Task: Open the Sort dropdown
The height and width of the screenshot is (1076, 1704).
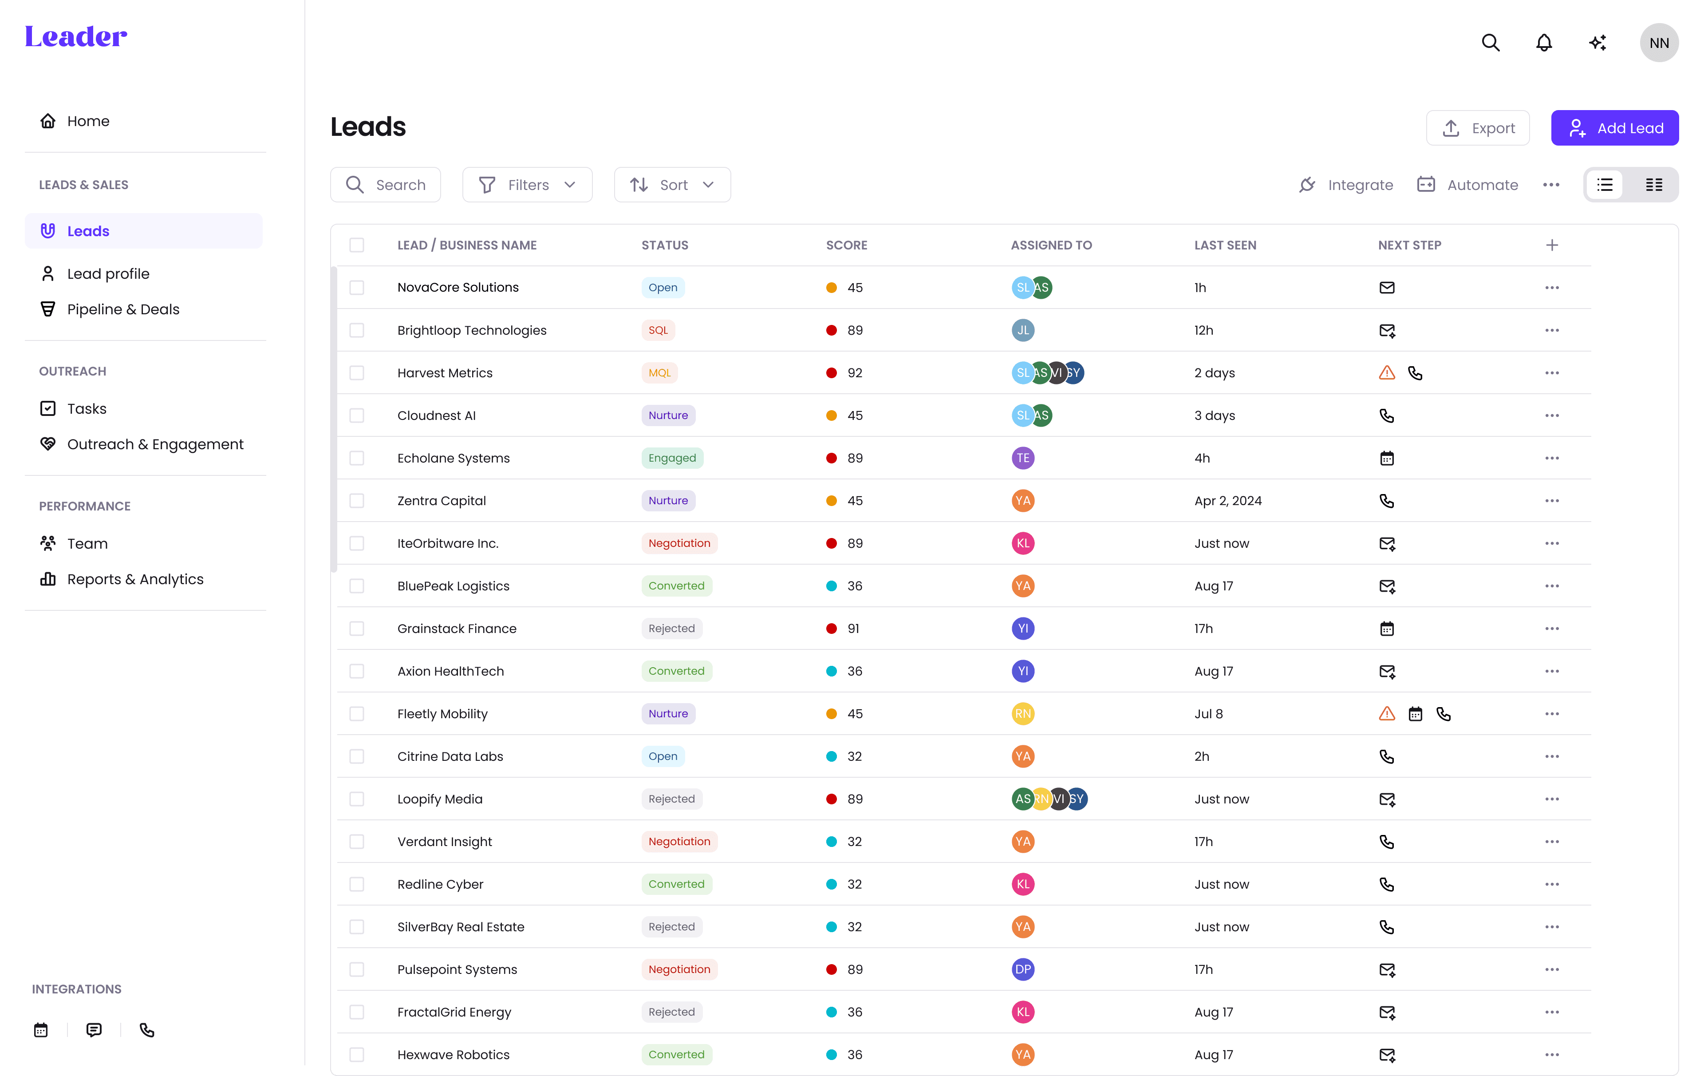Action: pyautogui.click(x=672, y=185)
